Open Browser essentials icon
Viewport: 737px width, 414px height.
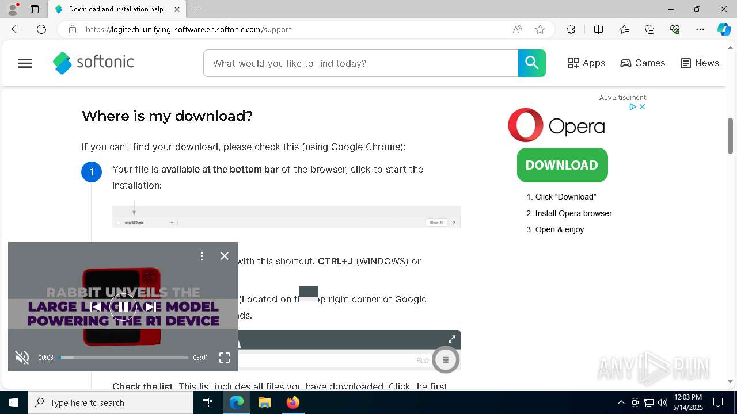click(x=675, y=29)
